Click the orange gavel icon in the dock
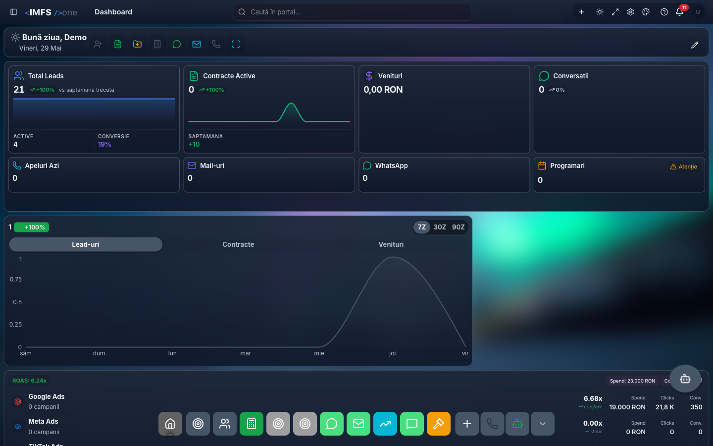713x446 pixels. pos(439,424)
